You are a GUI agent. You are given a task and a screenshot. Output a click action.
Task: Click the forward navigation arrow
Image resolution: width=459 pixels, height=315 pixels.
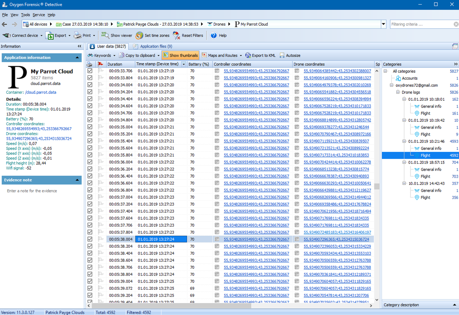(x=15, y=24)
